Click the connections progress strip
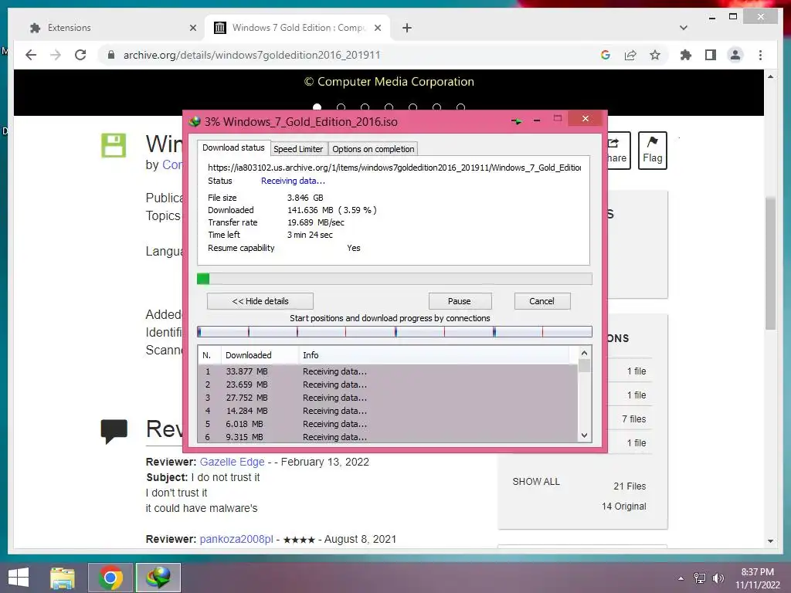The image size is (791, 593). (395, 331)
